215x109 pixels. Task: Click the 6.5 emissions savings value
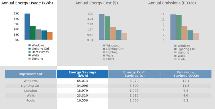click(x=186, y=91)
